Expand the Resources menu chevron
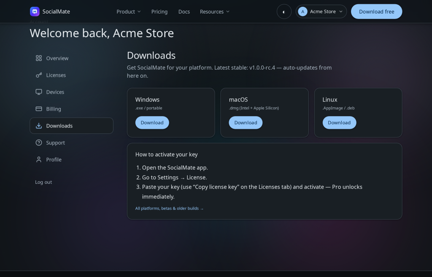Image resolution: width=432 pixels, height=277 pixels. (228, 11)
